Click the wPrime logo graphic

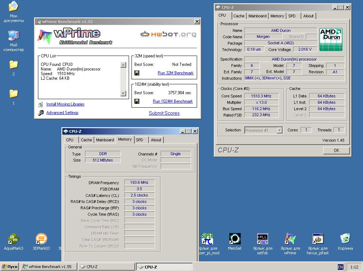tap(75, 36)
